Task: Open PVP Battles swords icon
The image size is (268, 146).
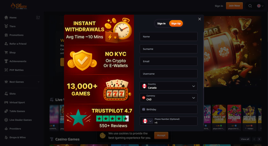Action: pos(6,70)
